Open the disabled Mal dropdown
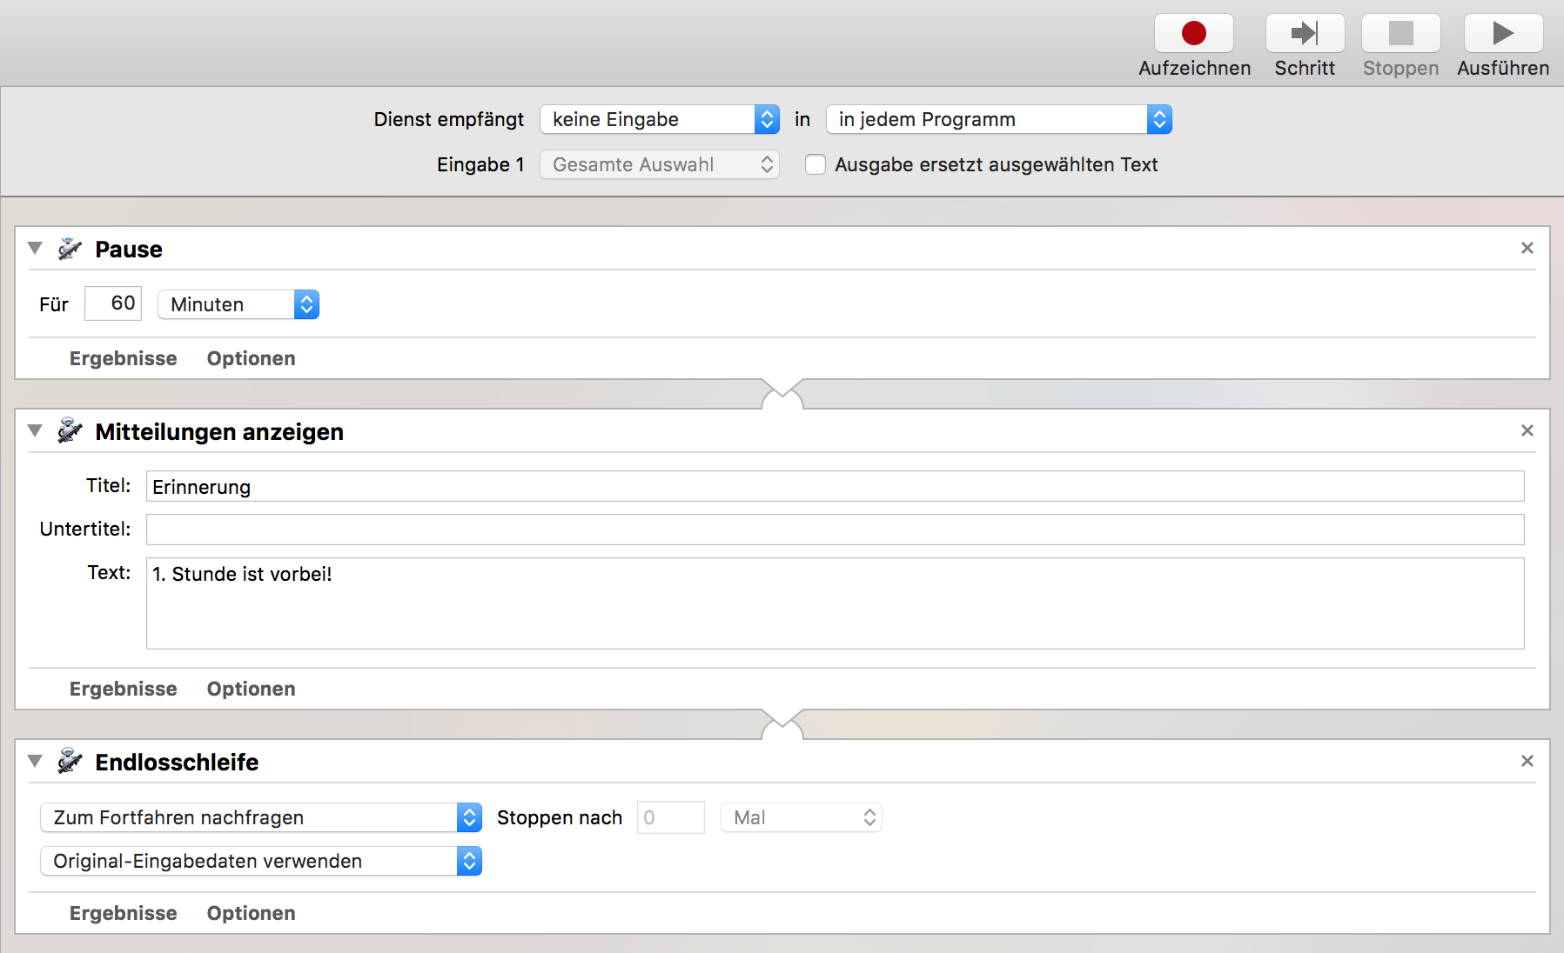The image size is (1564, 953). (802, 817)
